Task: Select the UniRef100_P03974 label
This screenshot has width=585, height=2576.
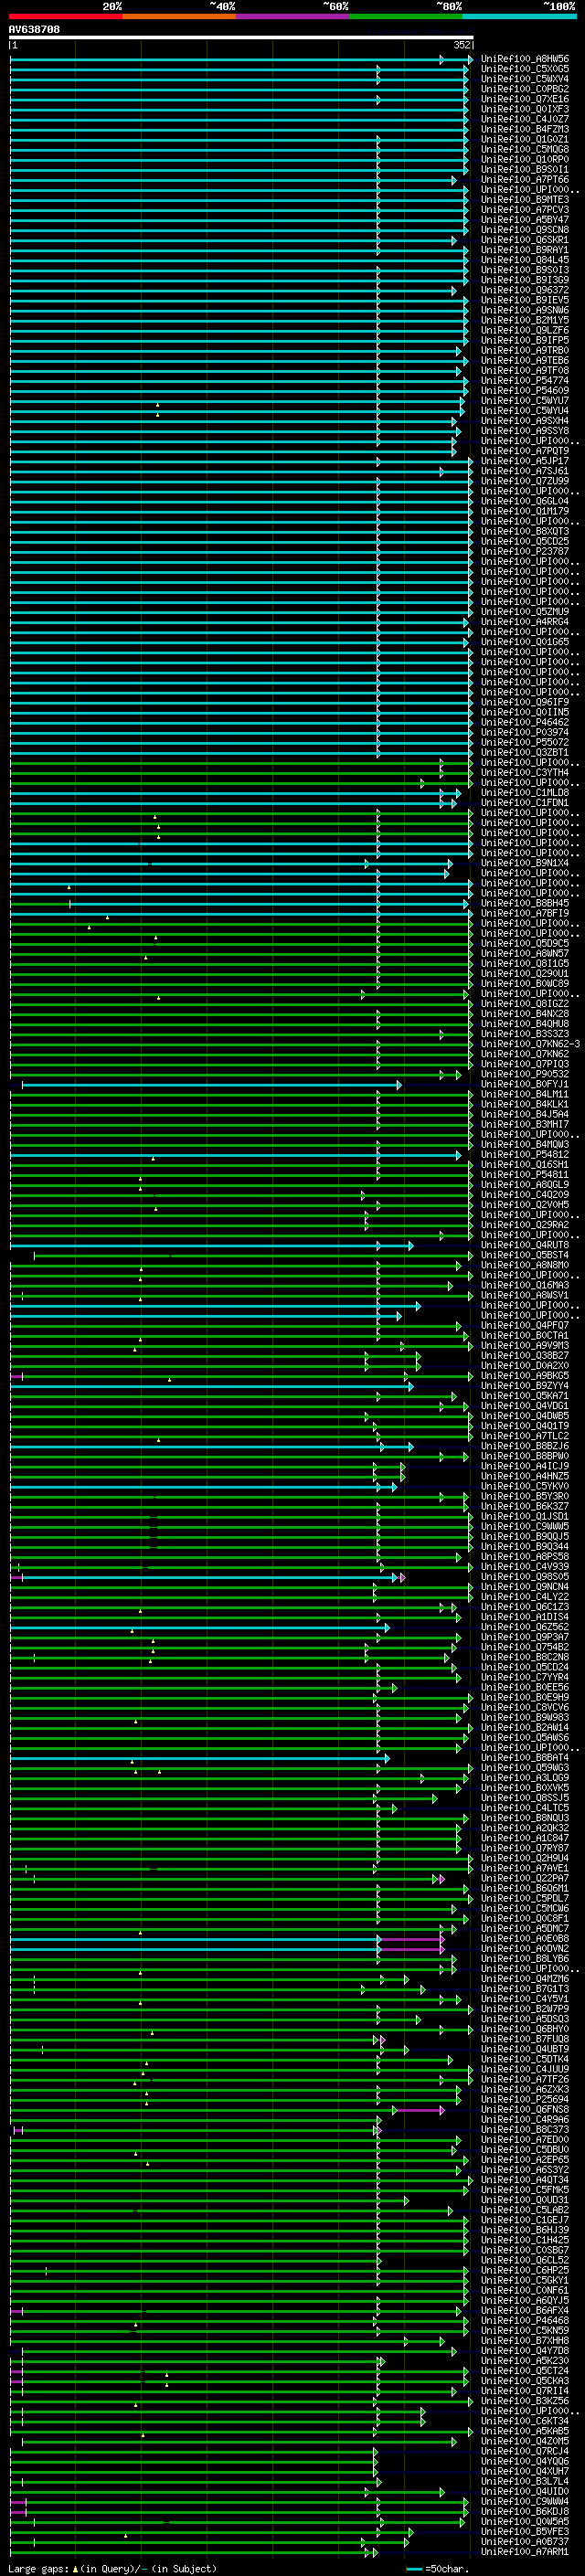Action: point(525,732)
